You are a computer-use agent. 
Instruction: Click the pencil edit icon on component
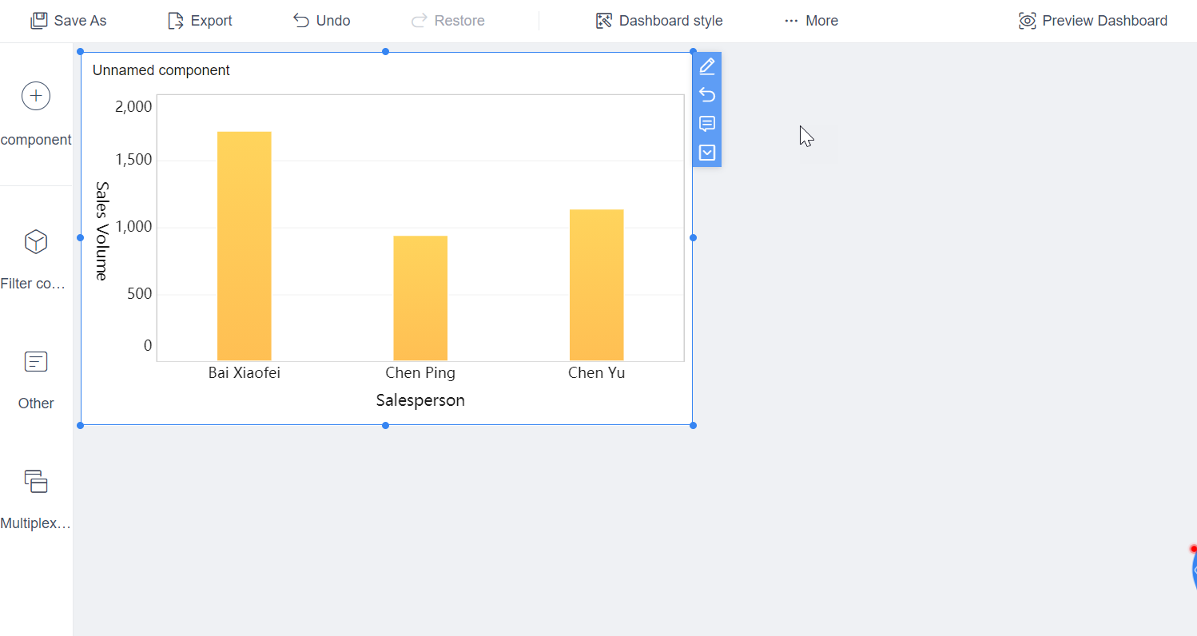coord(707,66)
